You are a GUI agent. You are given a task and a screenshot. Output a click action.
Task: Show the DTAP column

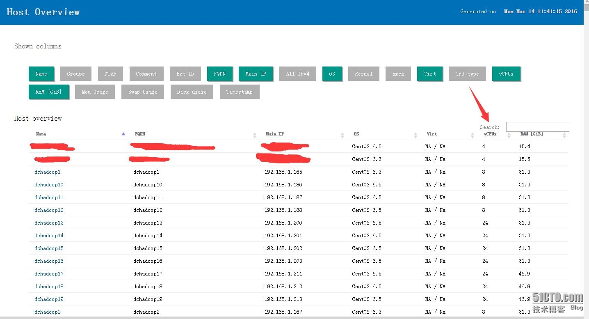tap(110, 73)
